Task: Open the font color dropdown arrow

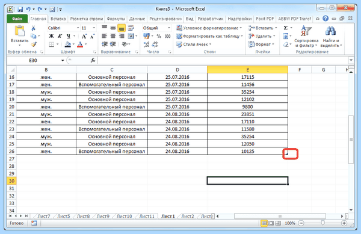Action: point(86,44)
